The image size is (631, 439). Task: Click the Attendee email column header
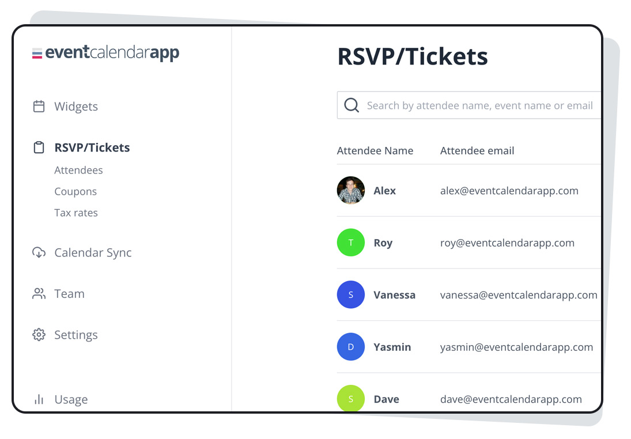coord(477,150)
